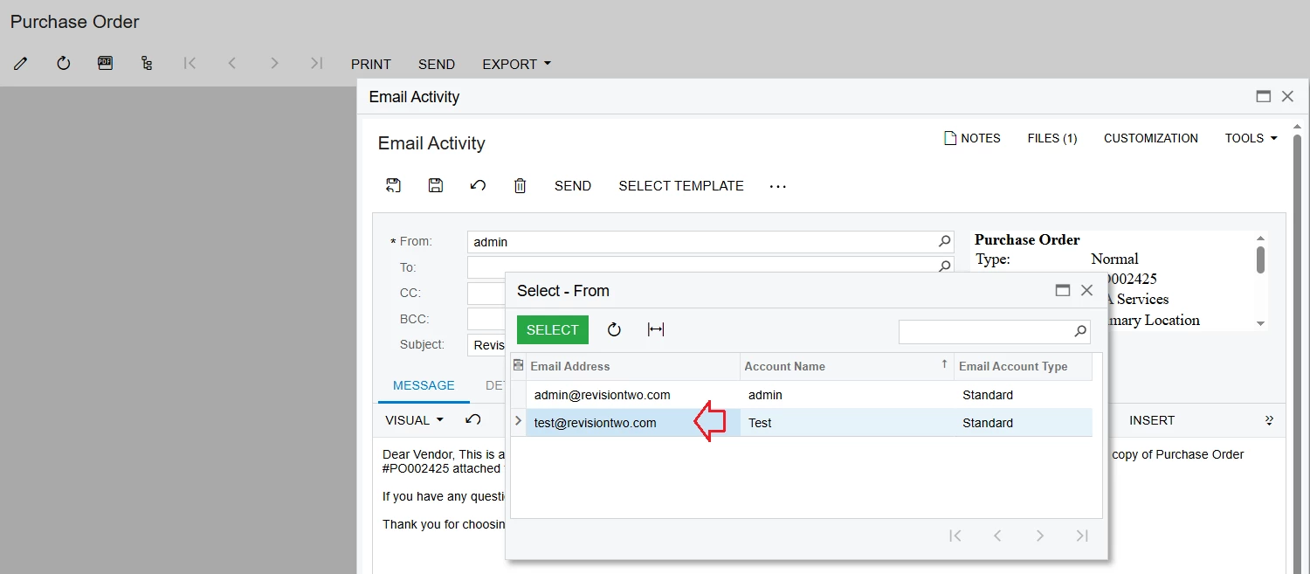Expand the editor toolbar overflow chevron
This screenshot has width=1310, height=574.
click(x=1269, y=420)
